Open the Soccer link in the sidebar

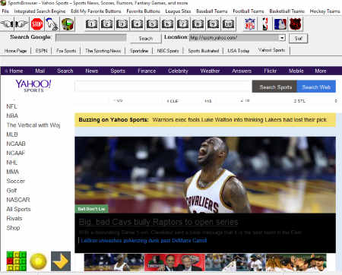15,181
